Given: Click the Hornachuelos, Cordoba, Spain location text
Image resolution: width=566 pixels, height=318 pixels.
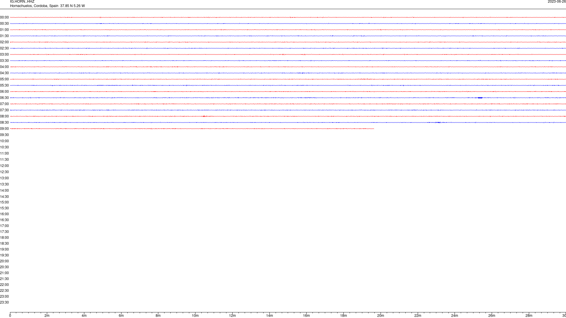Looking at the screenshot, I should tap(34, 6).
